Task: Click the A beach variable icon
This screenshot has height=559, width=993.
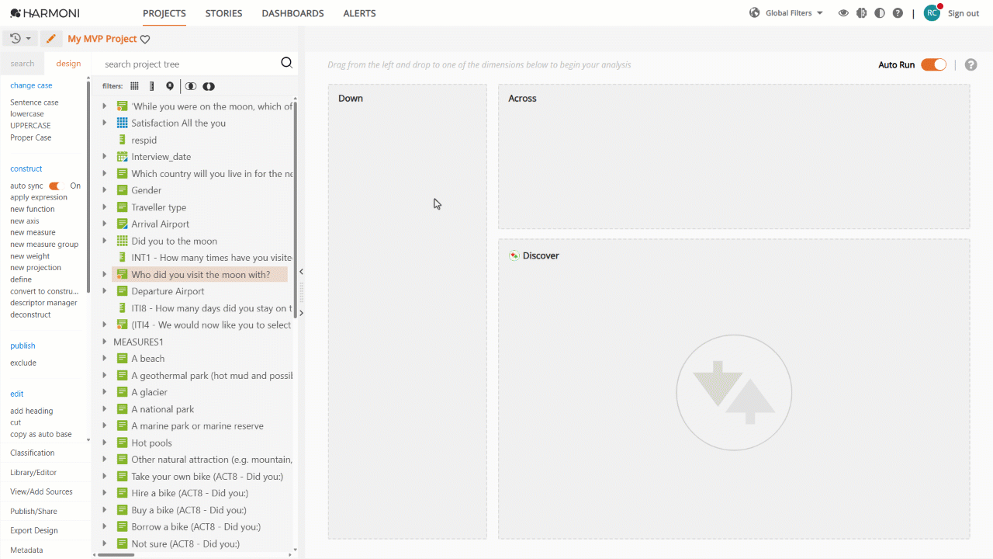Action: 122,359
